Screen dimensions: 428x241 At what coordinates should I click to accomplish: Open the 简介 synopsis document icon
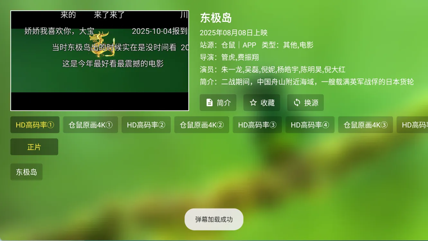(209, 102)
